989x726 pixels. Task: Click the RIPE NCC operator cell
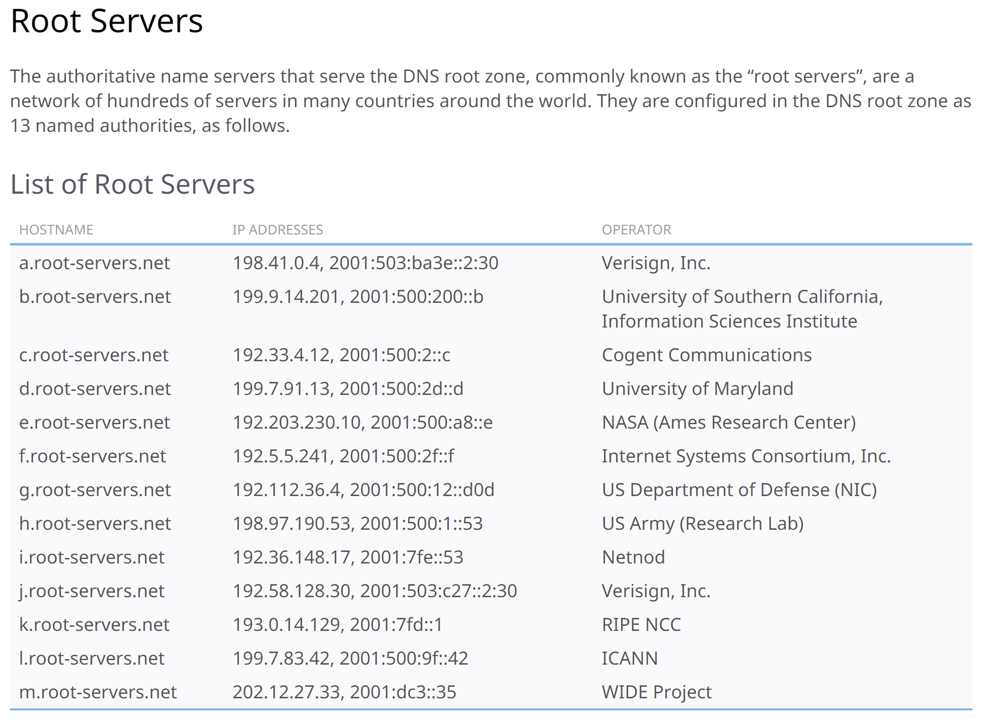pyautogui.click(x=641, y=625)
